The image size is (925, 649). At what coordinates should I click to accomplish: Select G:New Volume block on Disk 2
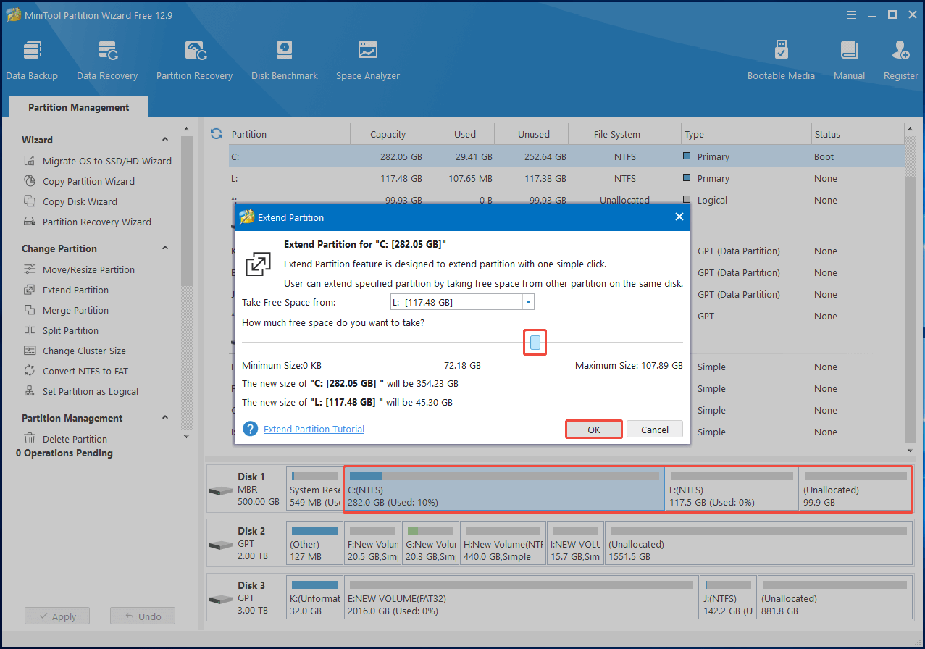(431, 543)
